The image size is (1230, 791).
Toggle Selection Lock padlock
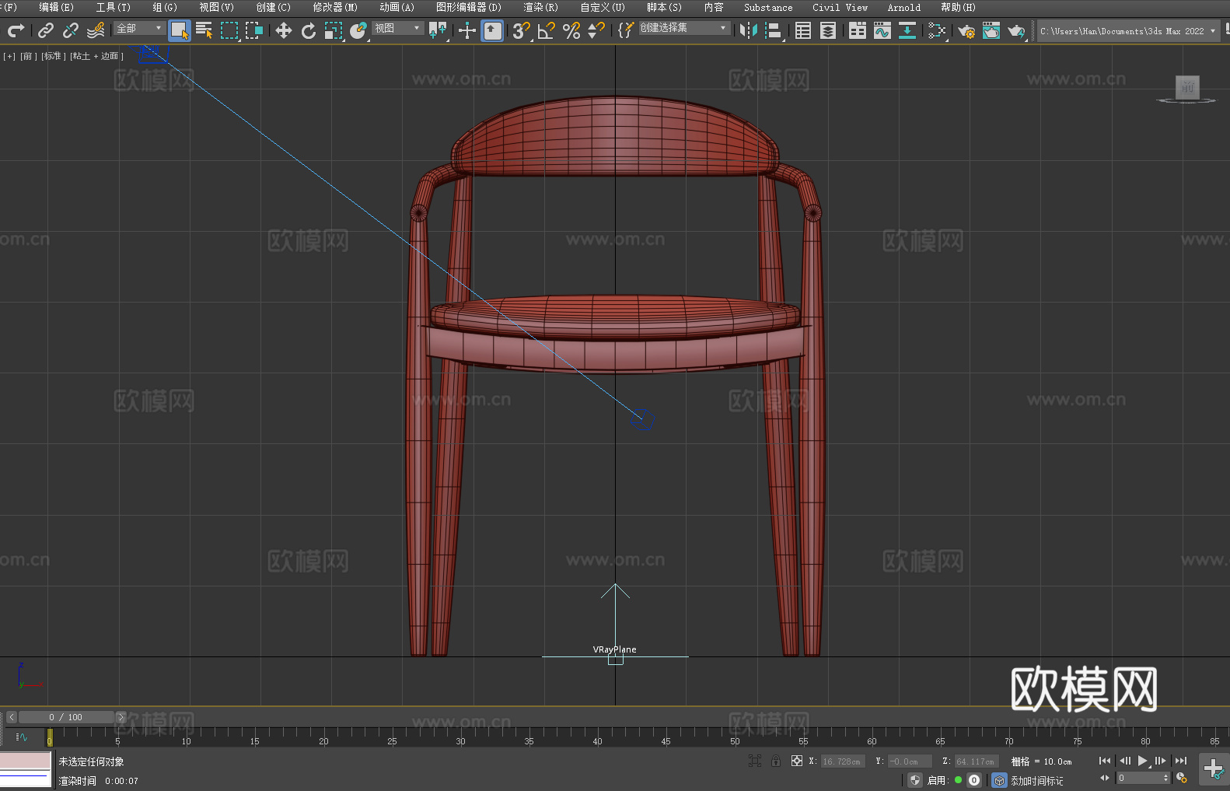point(776,761)
